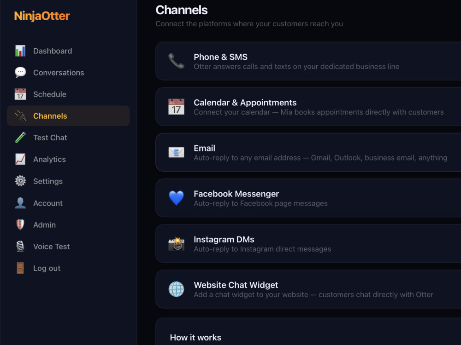Click the 'How it works' heading
461x345 pixels.
(195, 337)
